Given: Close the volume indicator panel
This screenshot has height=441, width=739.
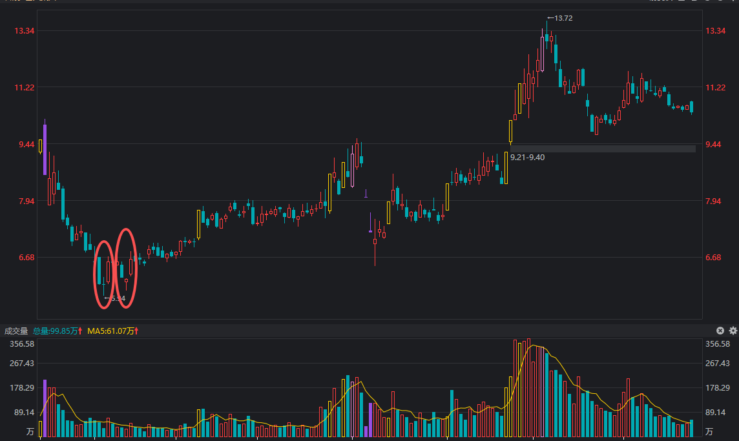Looking at the screenshot, I should point(720,331).
